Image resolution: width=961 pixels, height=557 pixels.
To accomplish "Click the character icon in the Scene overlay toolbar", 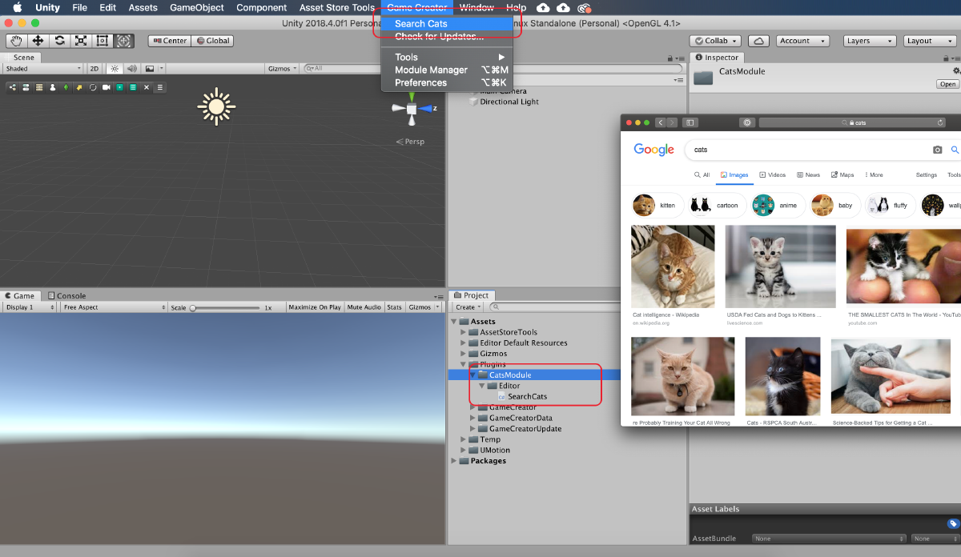I will coord(53,87).
